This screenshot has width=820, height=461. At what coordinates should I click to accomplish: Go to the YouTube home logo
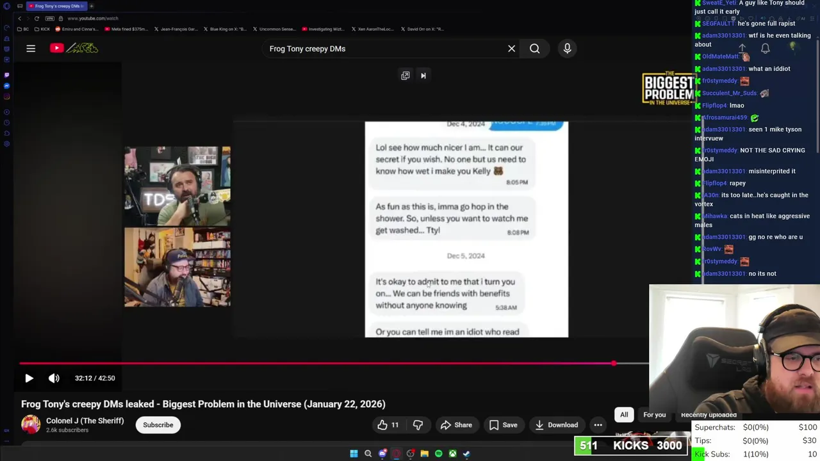tap(74, 48)
